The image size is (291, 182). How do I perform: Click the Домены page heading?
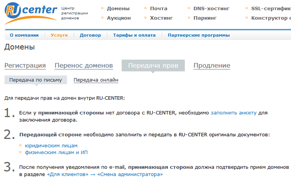tap(19, 47)
